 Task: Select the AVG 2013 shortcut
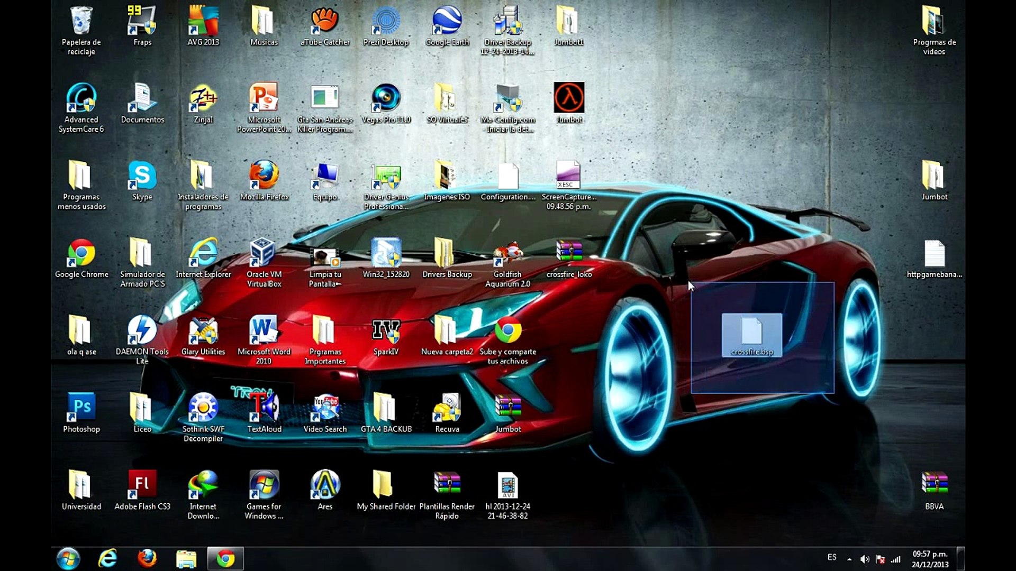203,22
